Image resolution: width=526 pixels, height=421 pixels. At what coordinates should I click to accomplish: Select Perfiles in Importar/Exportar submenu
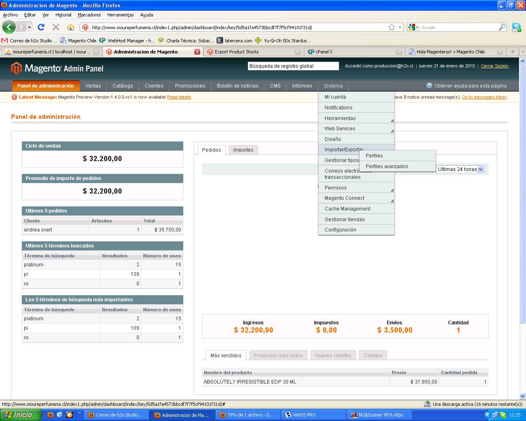[x=397, y=155]
